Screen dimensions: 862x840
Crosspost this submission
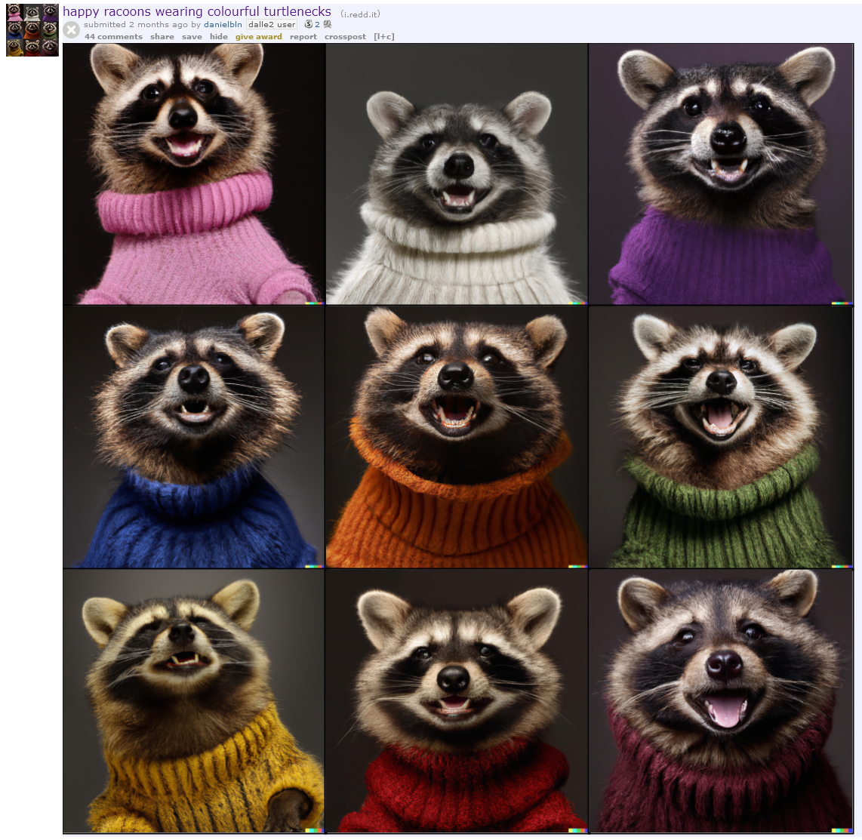(345, 37)
